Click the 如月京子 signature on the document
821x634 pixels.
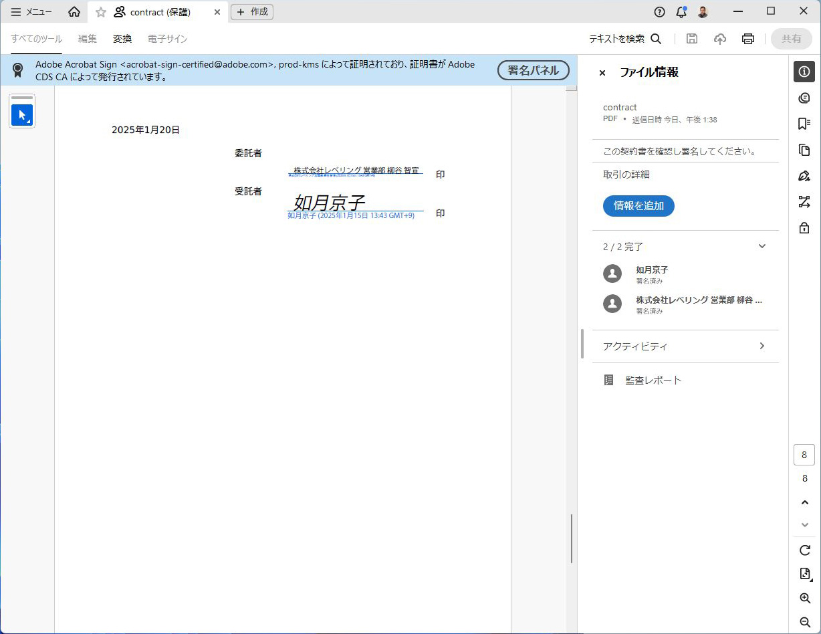coord(330,202)
